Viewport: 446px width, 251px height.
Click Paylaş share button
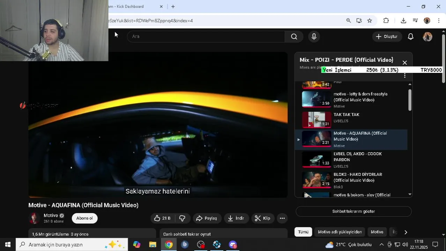tap(207, 218)
